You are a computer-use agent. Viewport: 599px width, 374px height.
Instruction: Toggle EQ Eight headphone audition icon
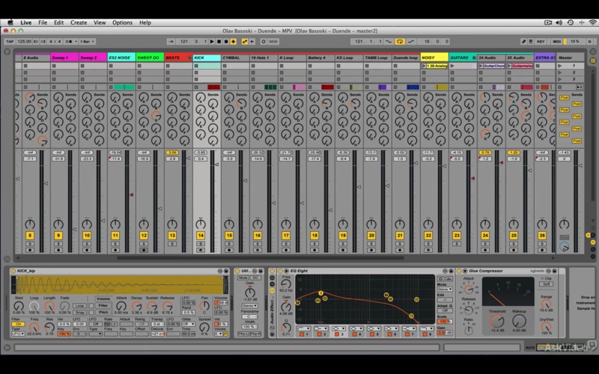pos(441,278)
